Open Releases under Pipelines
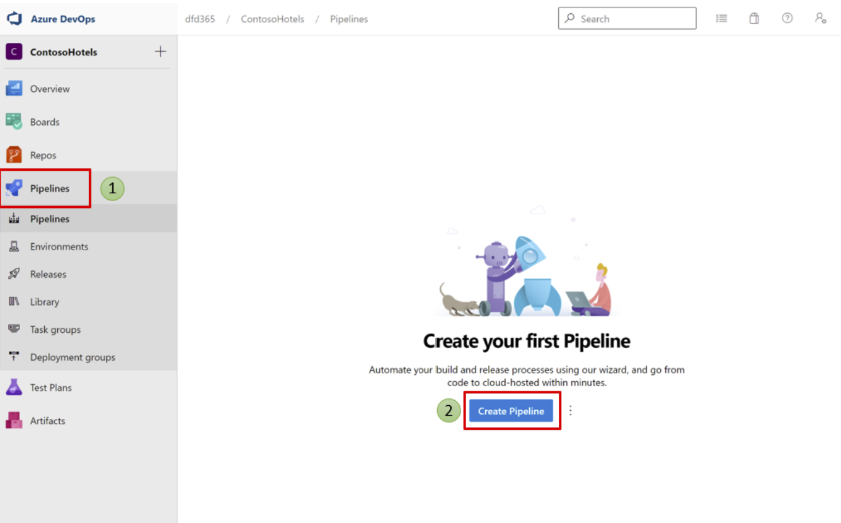 88,274
